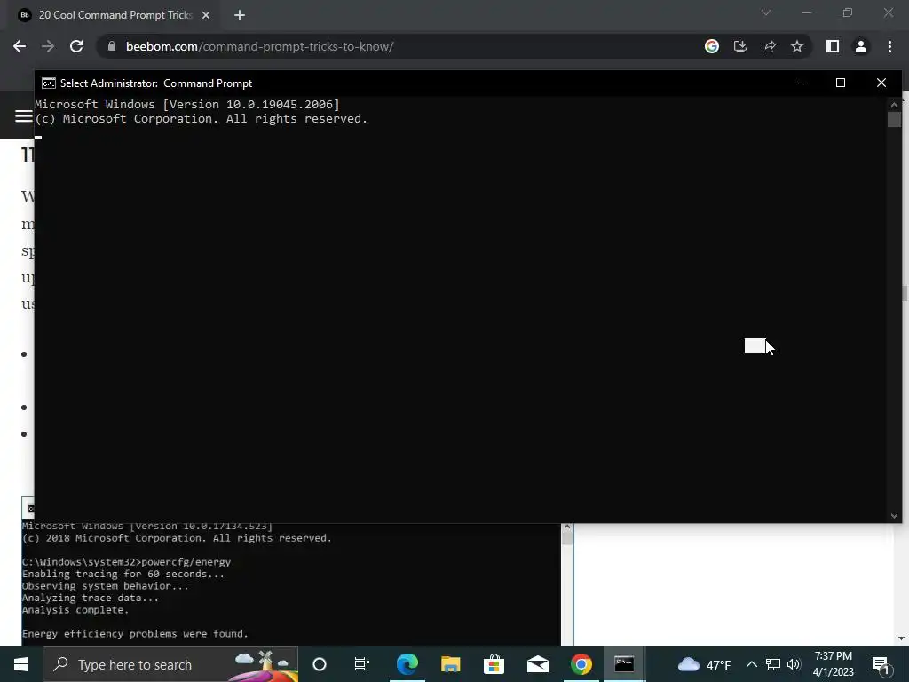Bookmark this page with star
Viewport: 909px width, 682px height.
(x=797, y=46)
